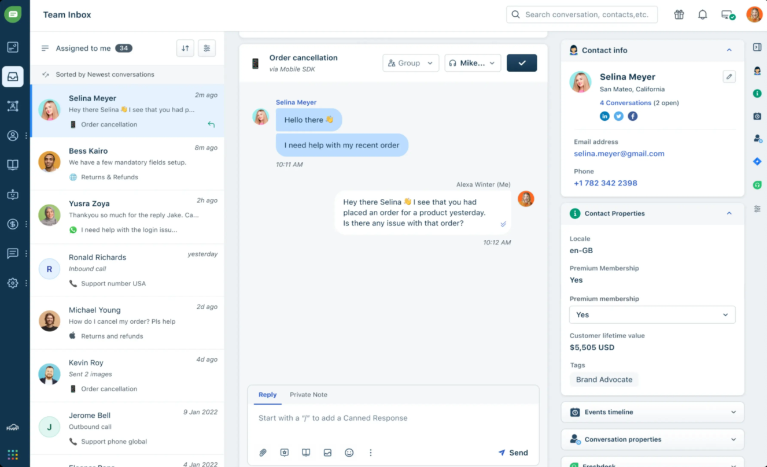Image resolution: width=767 pixels, height=467 pixels.
Task: Switch to the Private Note tab
Action: (308, 395)
